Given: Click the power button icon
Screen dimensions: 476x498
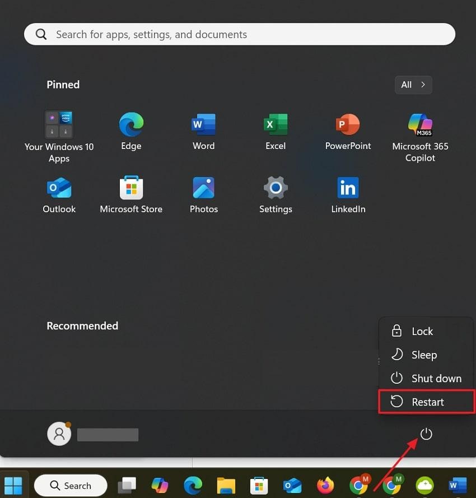Looking at the screenshot, I should tap(426, 434).
